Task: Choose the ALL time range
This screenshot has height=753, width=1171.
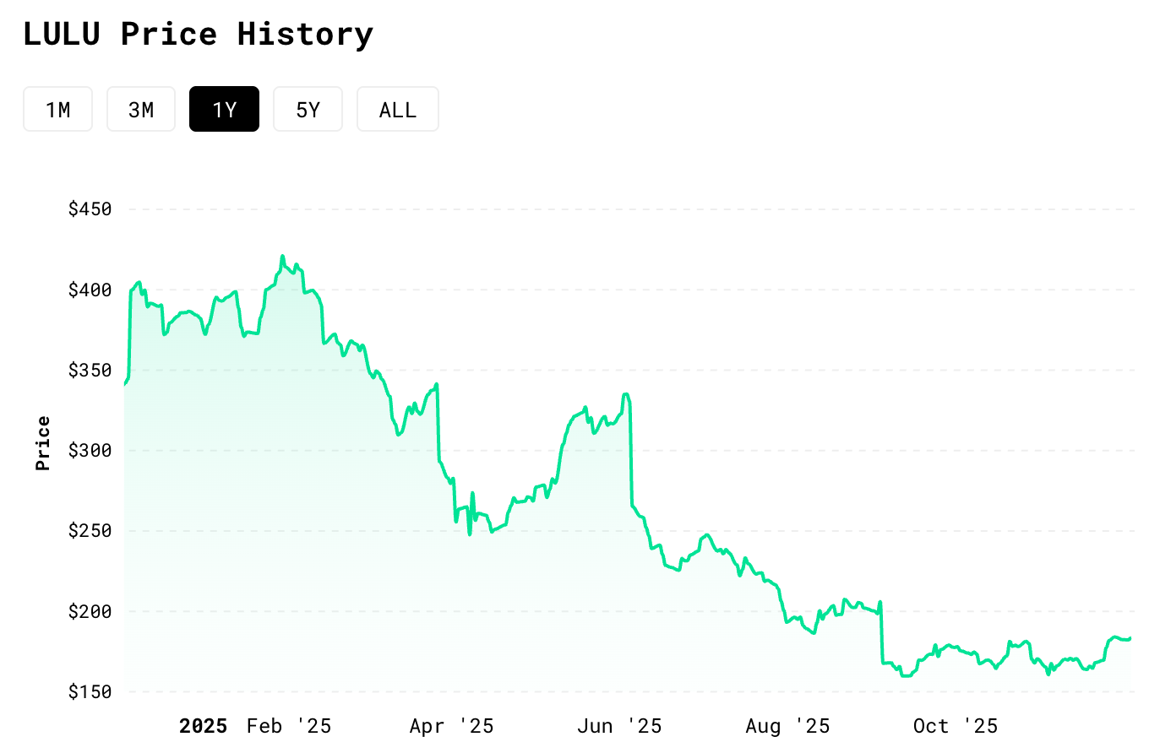Action: point(397,110)
